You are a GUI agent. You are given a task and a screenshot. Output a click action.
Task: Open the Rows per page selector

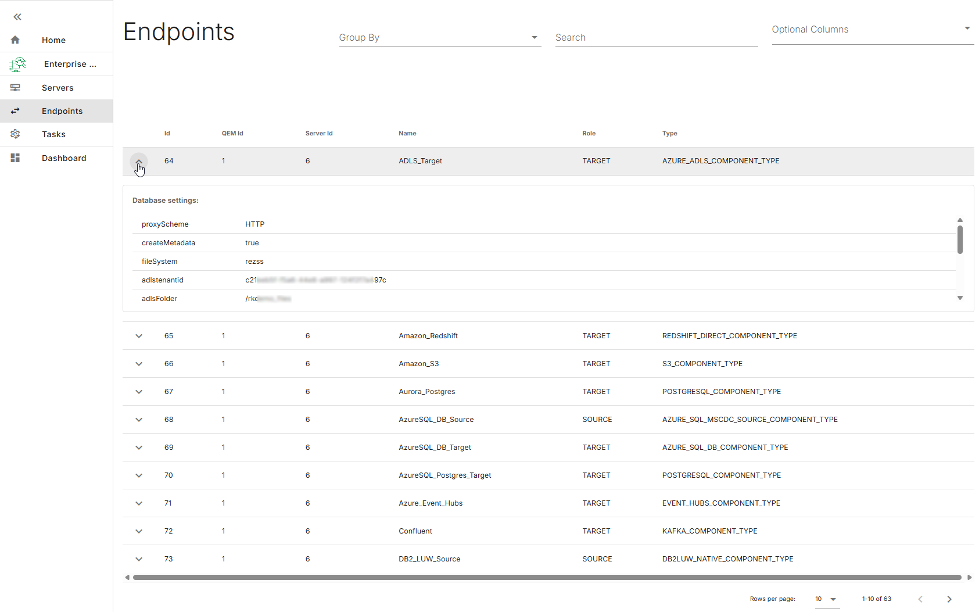point(826,599)
